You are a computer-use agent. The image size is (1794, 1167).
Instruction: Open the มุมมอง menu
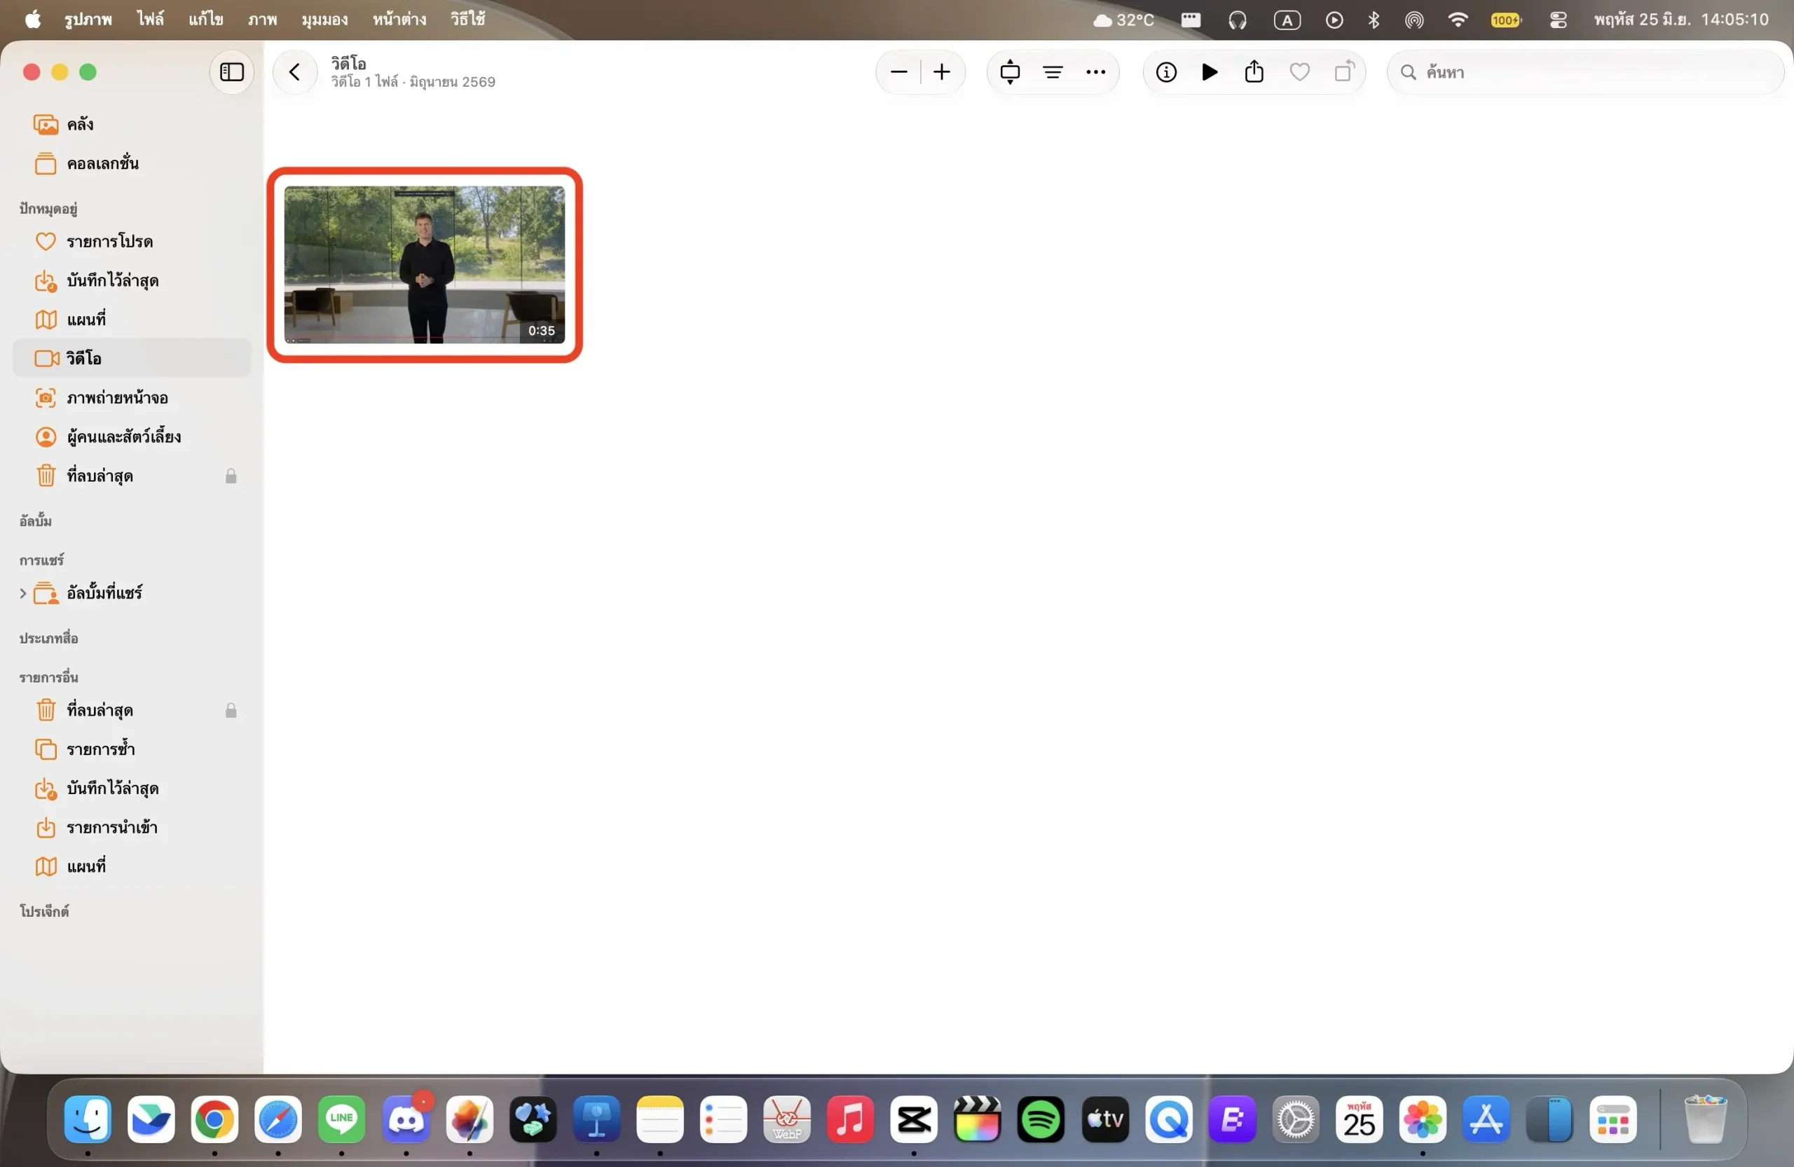[x=325, y=20]
